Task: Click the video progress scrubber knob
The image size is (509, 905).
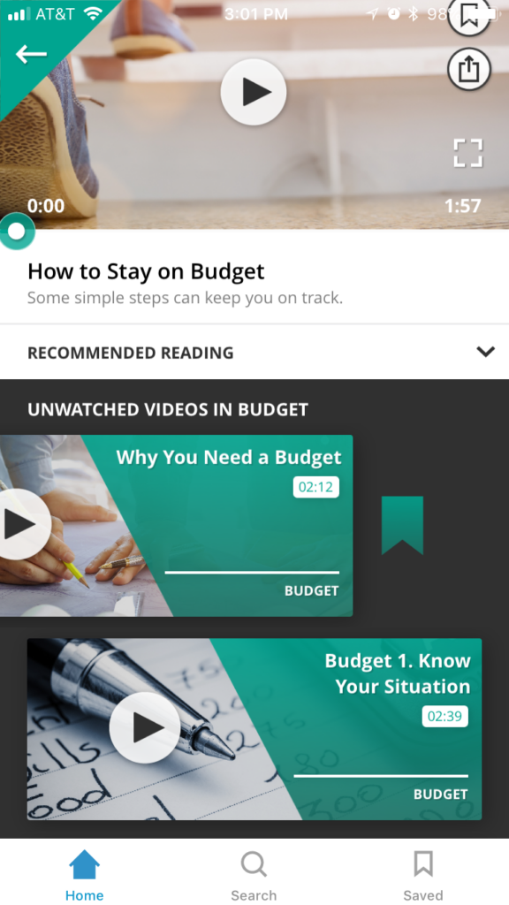Action: 17,231
